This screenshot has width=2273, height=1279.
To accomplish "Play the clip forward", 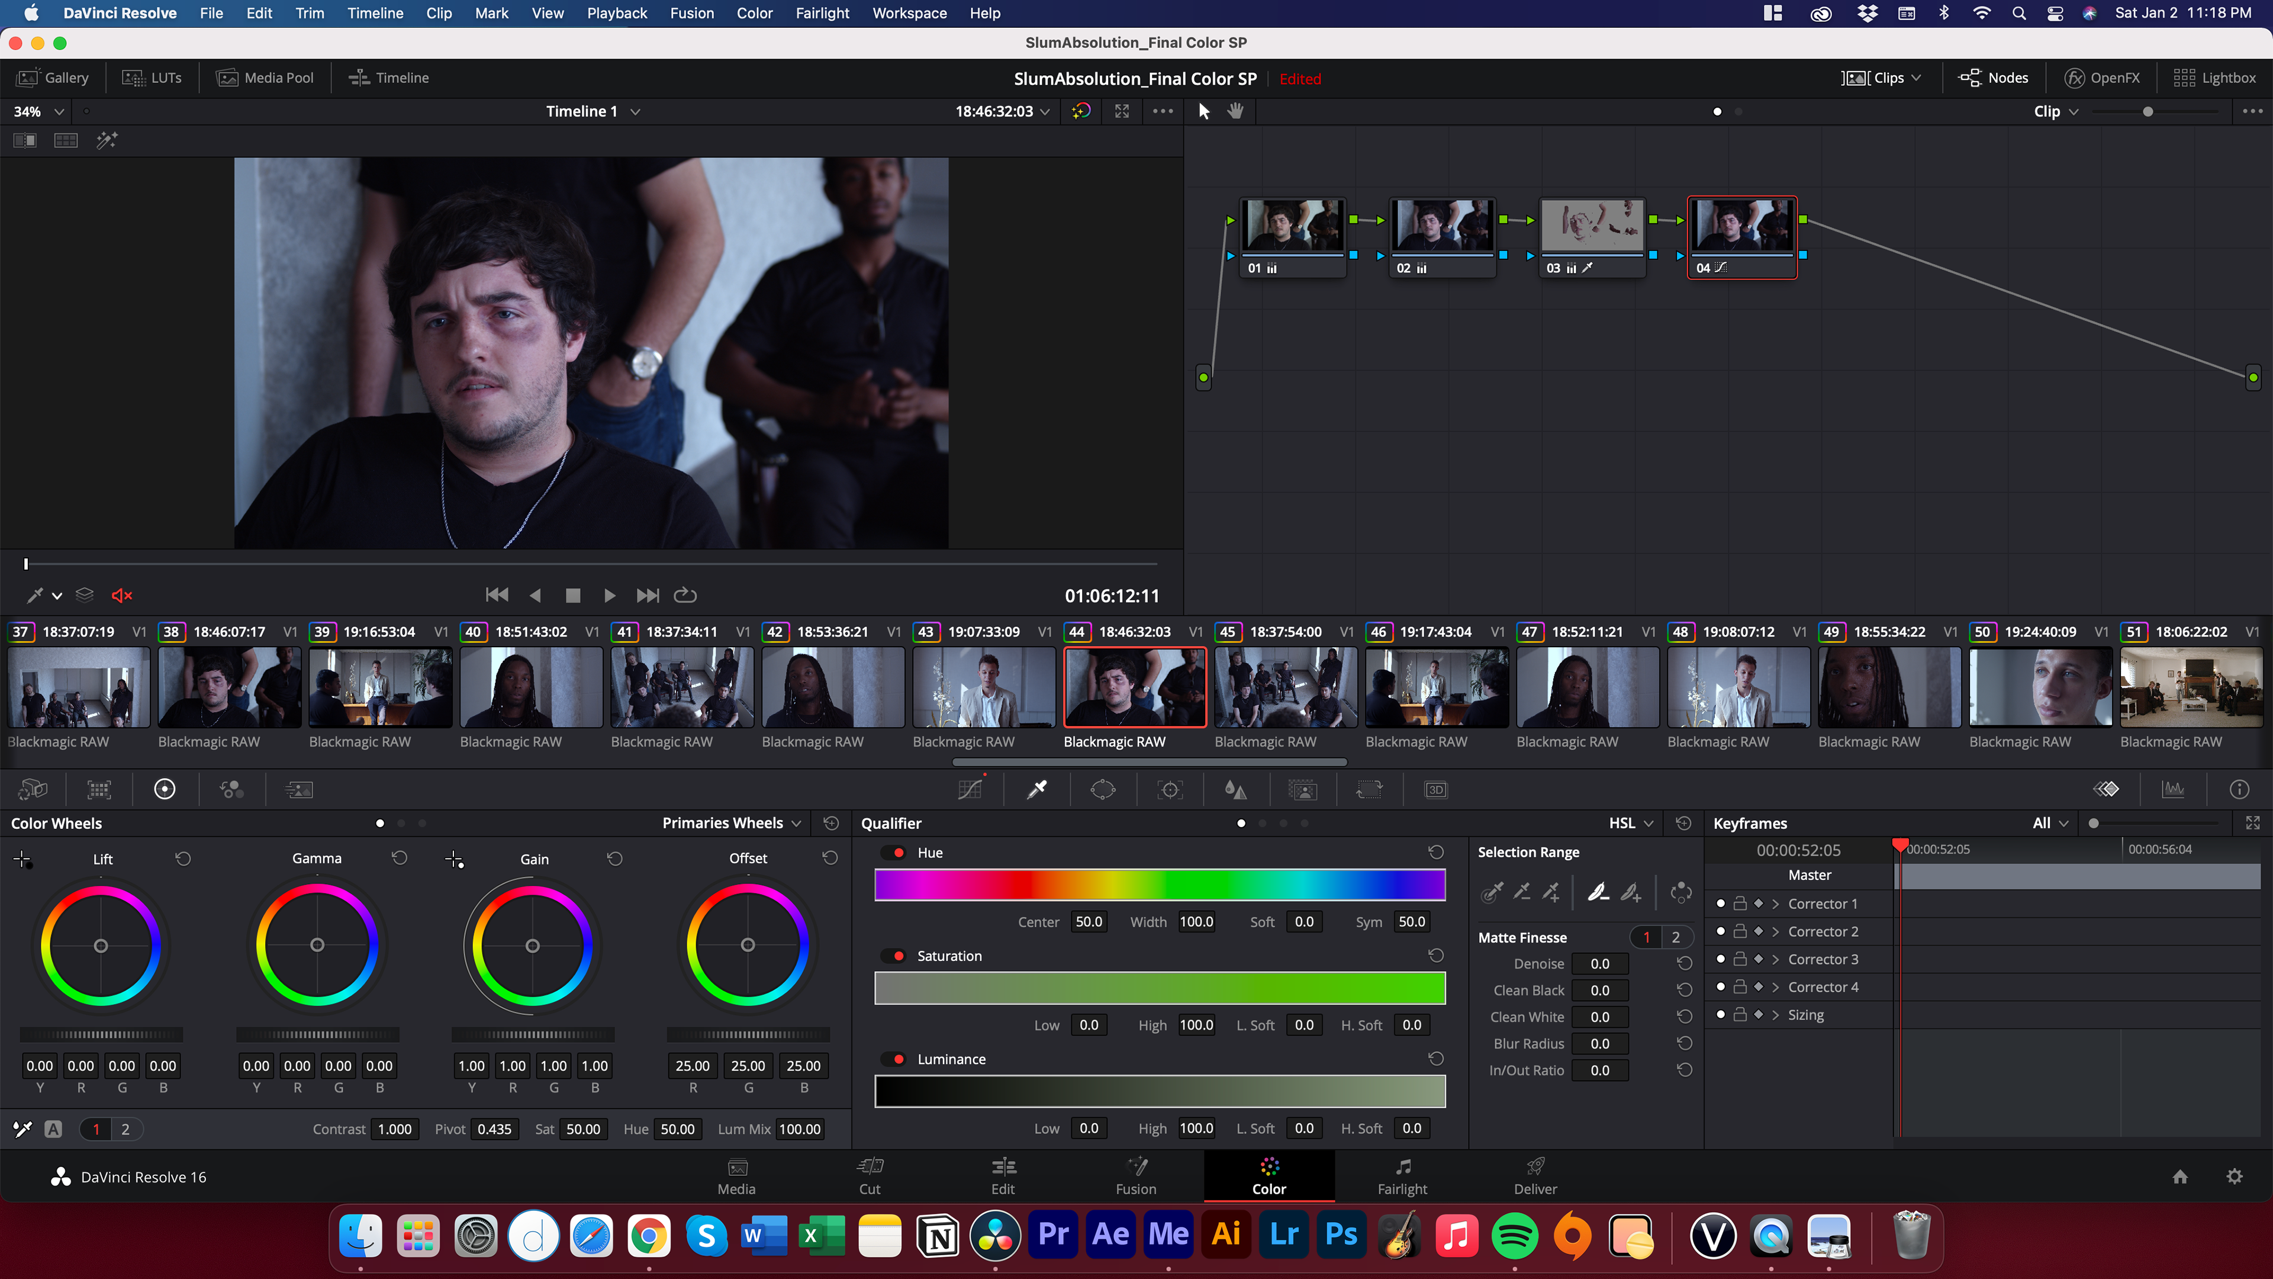I will [x=609, y=596].
